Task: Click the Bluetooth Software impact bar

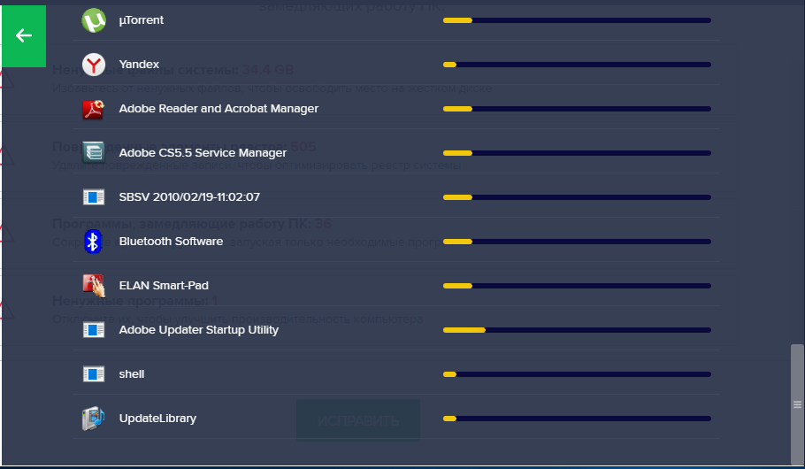Action: [x=577, y=242]
